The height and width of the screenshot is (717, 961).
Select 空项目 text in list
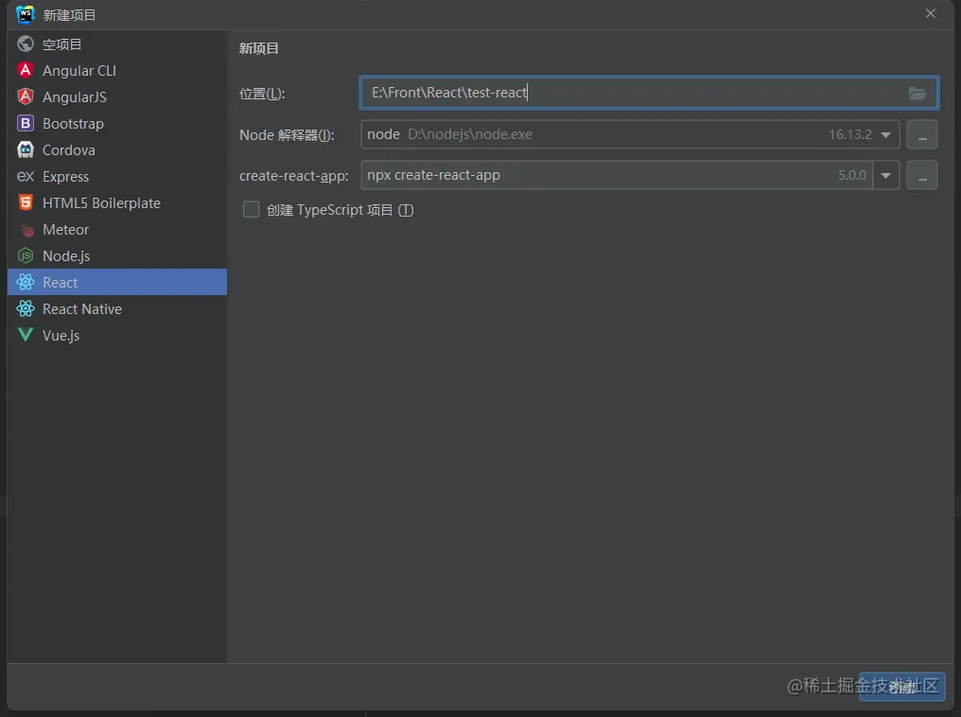[61, 44]
